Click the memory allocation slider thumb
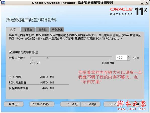Viewport: 150px width, 113px height. click(x=47, y=58)
